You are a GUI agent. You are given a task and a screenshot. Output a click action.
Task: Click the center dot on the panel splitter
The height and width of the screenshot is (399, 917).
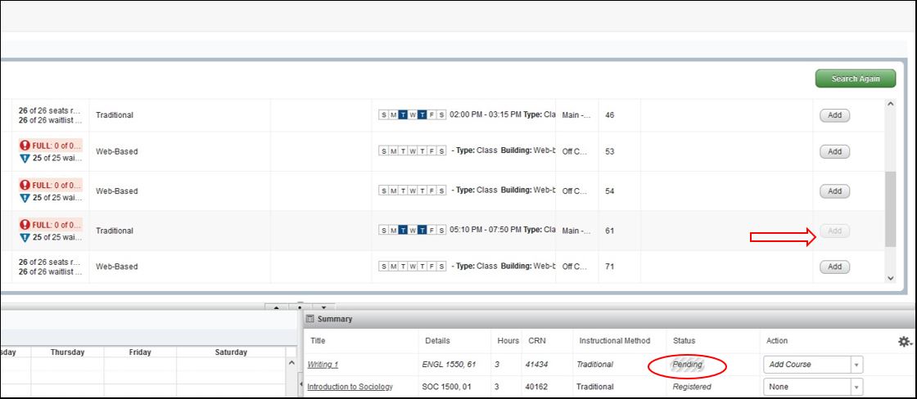point(300,308)
